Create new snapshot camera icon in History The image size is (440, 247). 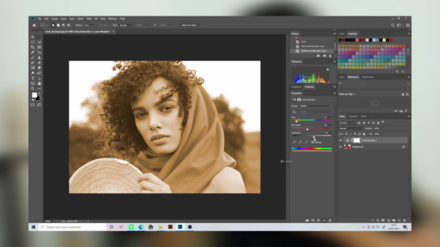pos(324,56)
